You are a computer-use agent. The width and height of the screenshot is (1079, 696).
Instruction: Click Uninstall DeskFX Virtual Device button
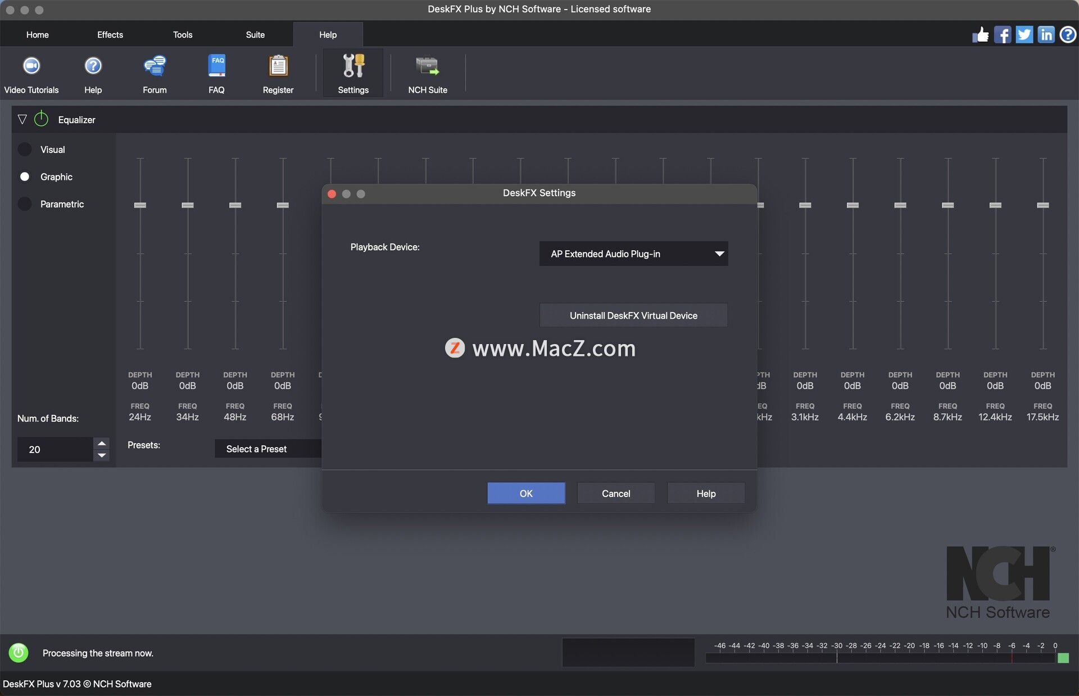point(633,315)
